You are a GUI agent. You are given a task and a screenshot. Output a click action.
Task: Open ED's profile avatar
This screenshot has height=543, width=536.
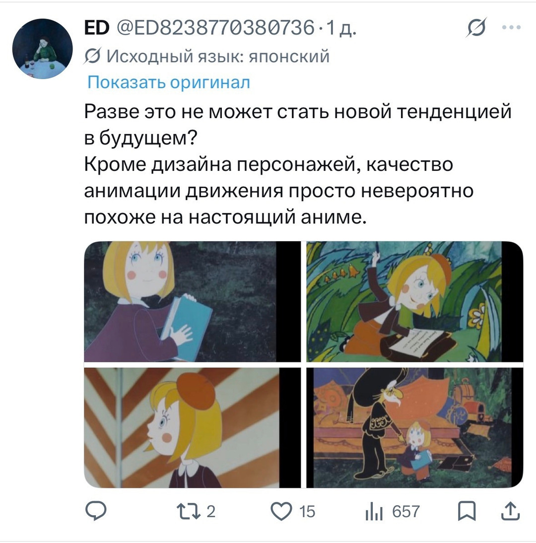tap(42, 49)
